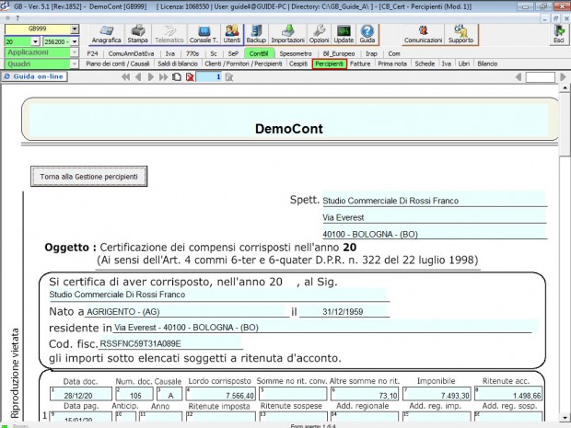
Task: Open the Prima nota tab
Action: coord(392,64)
